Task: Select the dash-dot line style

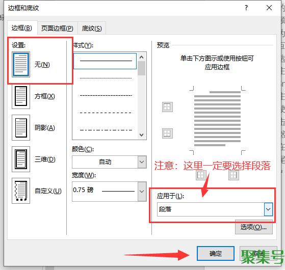Action: pos(106,130)
